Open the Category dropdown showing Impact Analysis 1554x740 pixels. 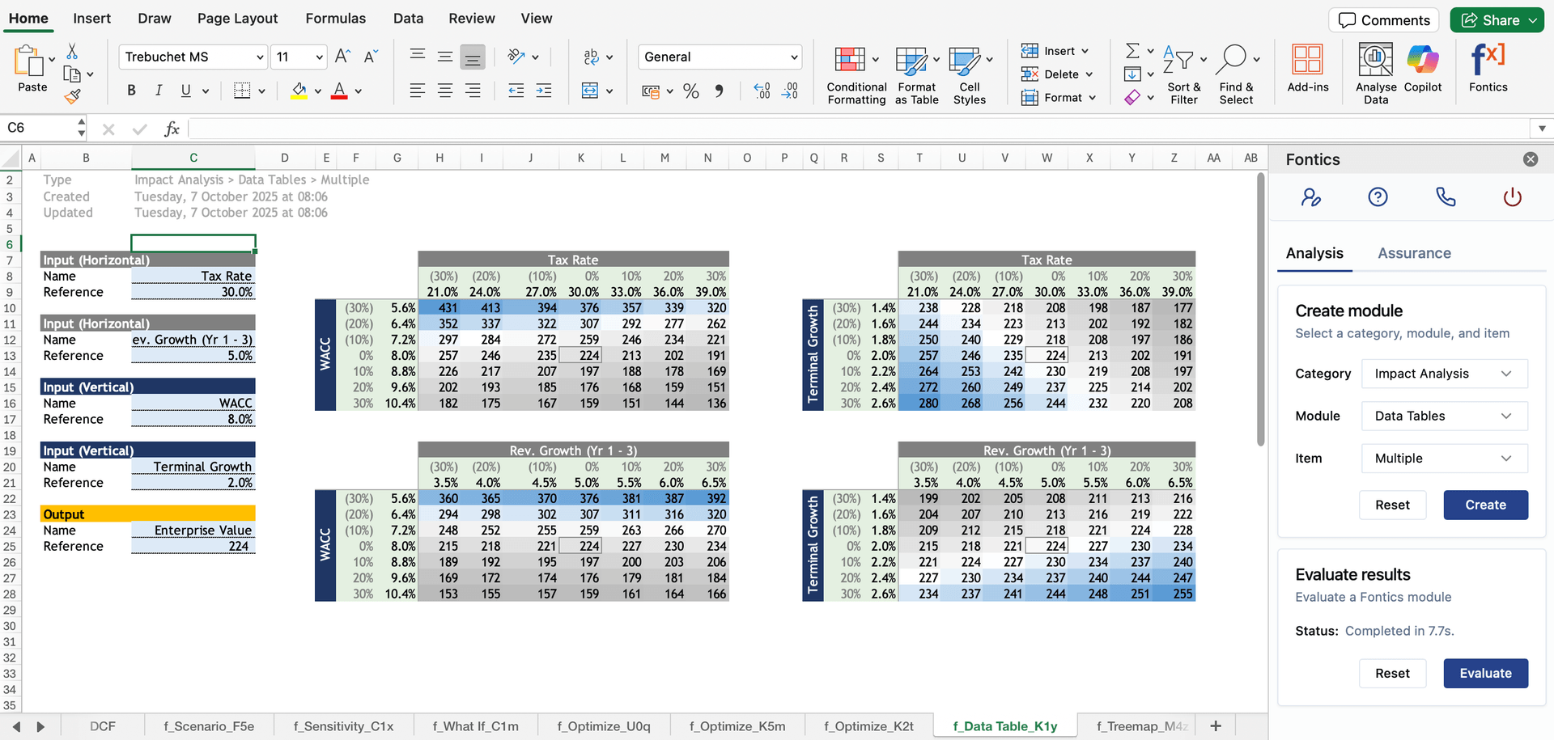(x=1444, y=374)
